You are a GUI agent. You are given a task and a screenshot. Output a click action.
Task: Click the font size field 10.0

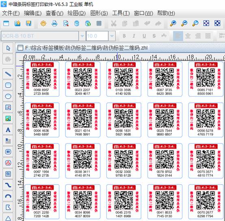coord(97,36)
